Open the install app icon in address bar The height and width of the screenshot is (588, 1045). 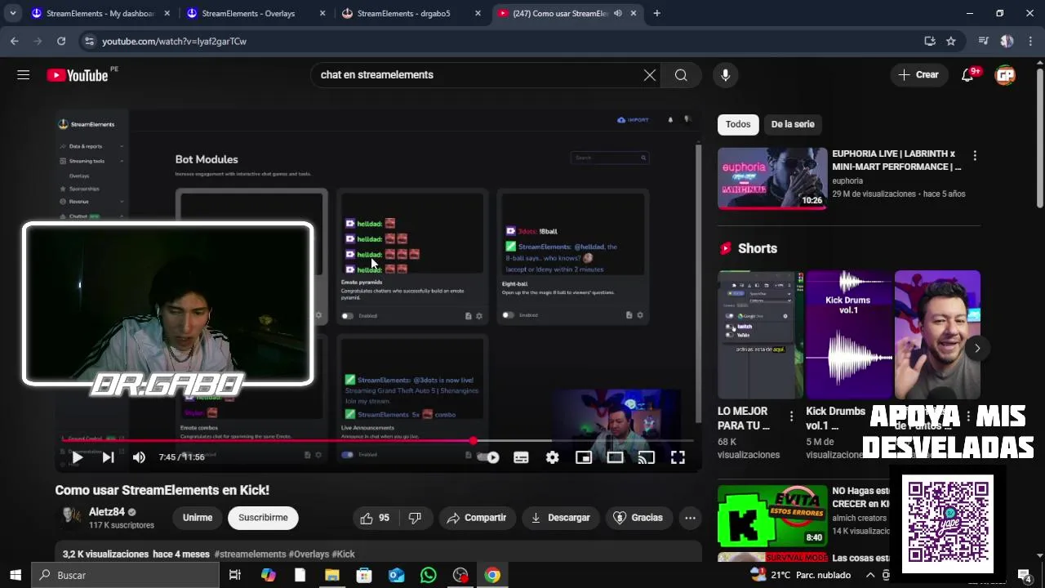tap(930, 41)
